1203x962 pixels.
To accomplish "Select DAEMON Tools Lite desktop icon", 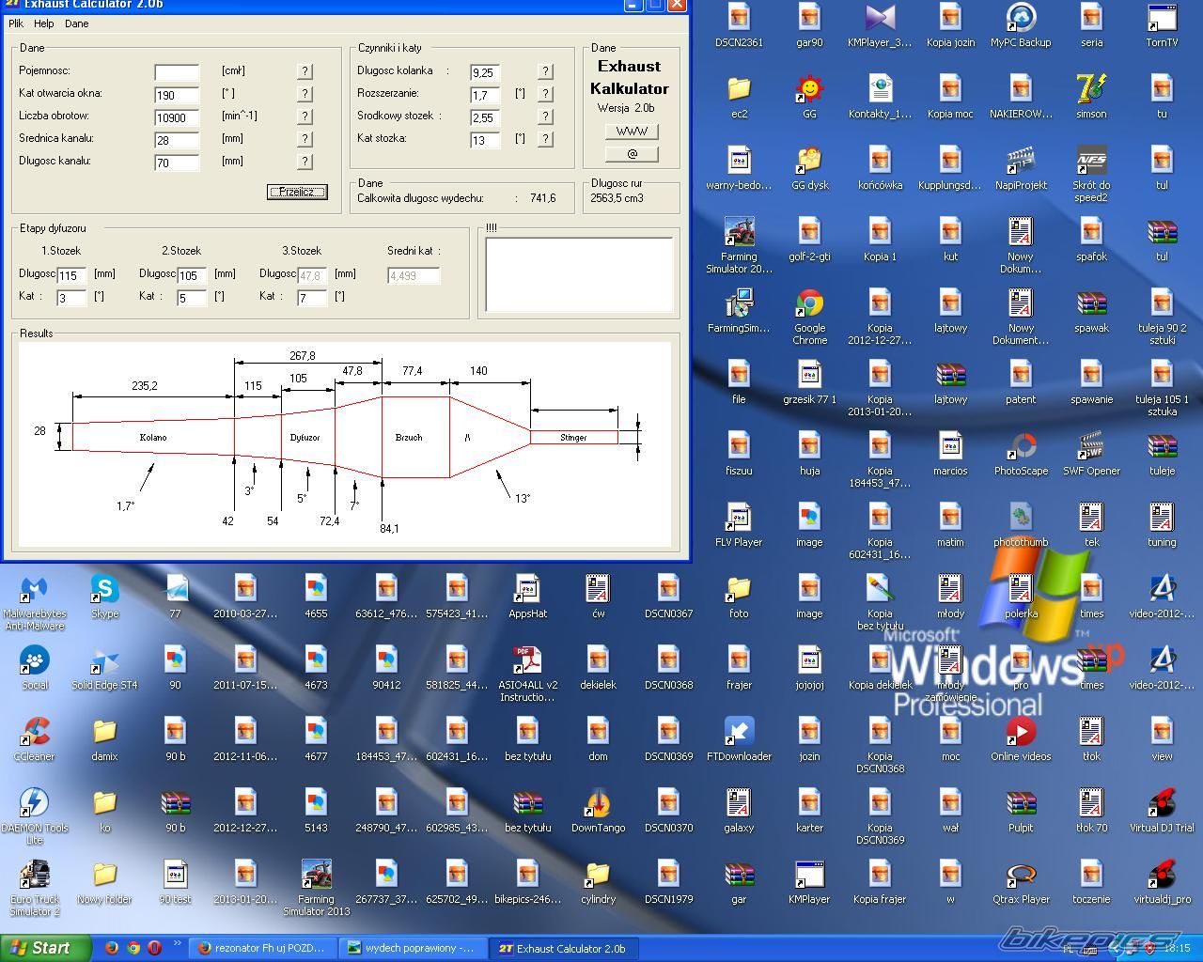I will pos(34,816).
